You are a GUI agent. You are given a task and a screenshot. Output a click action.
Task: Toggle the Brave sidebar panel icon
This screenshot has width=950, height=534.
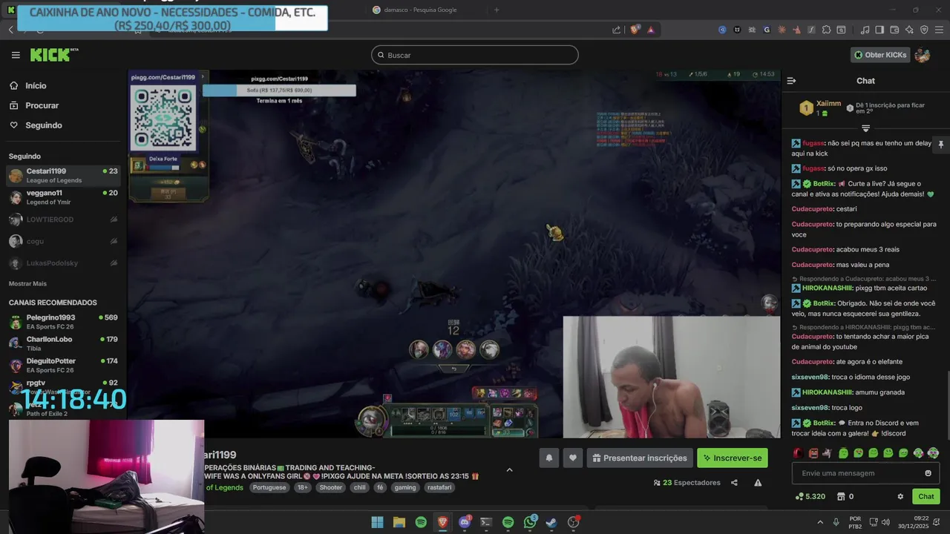[x=879, y=30]
